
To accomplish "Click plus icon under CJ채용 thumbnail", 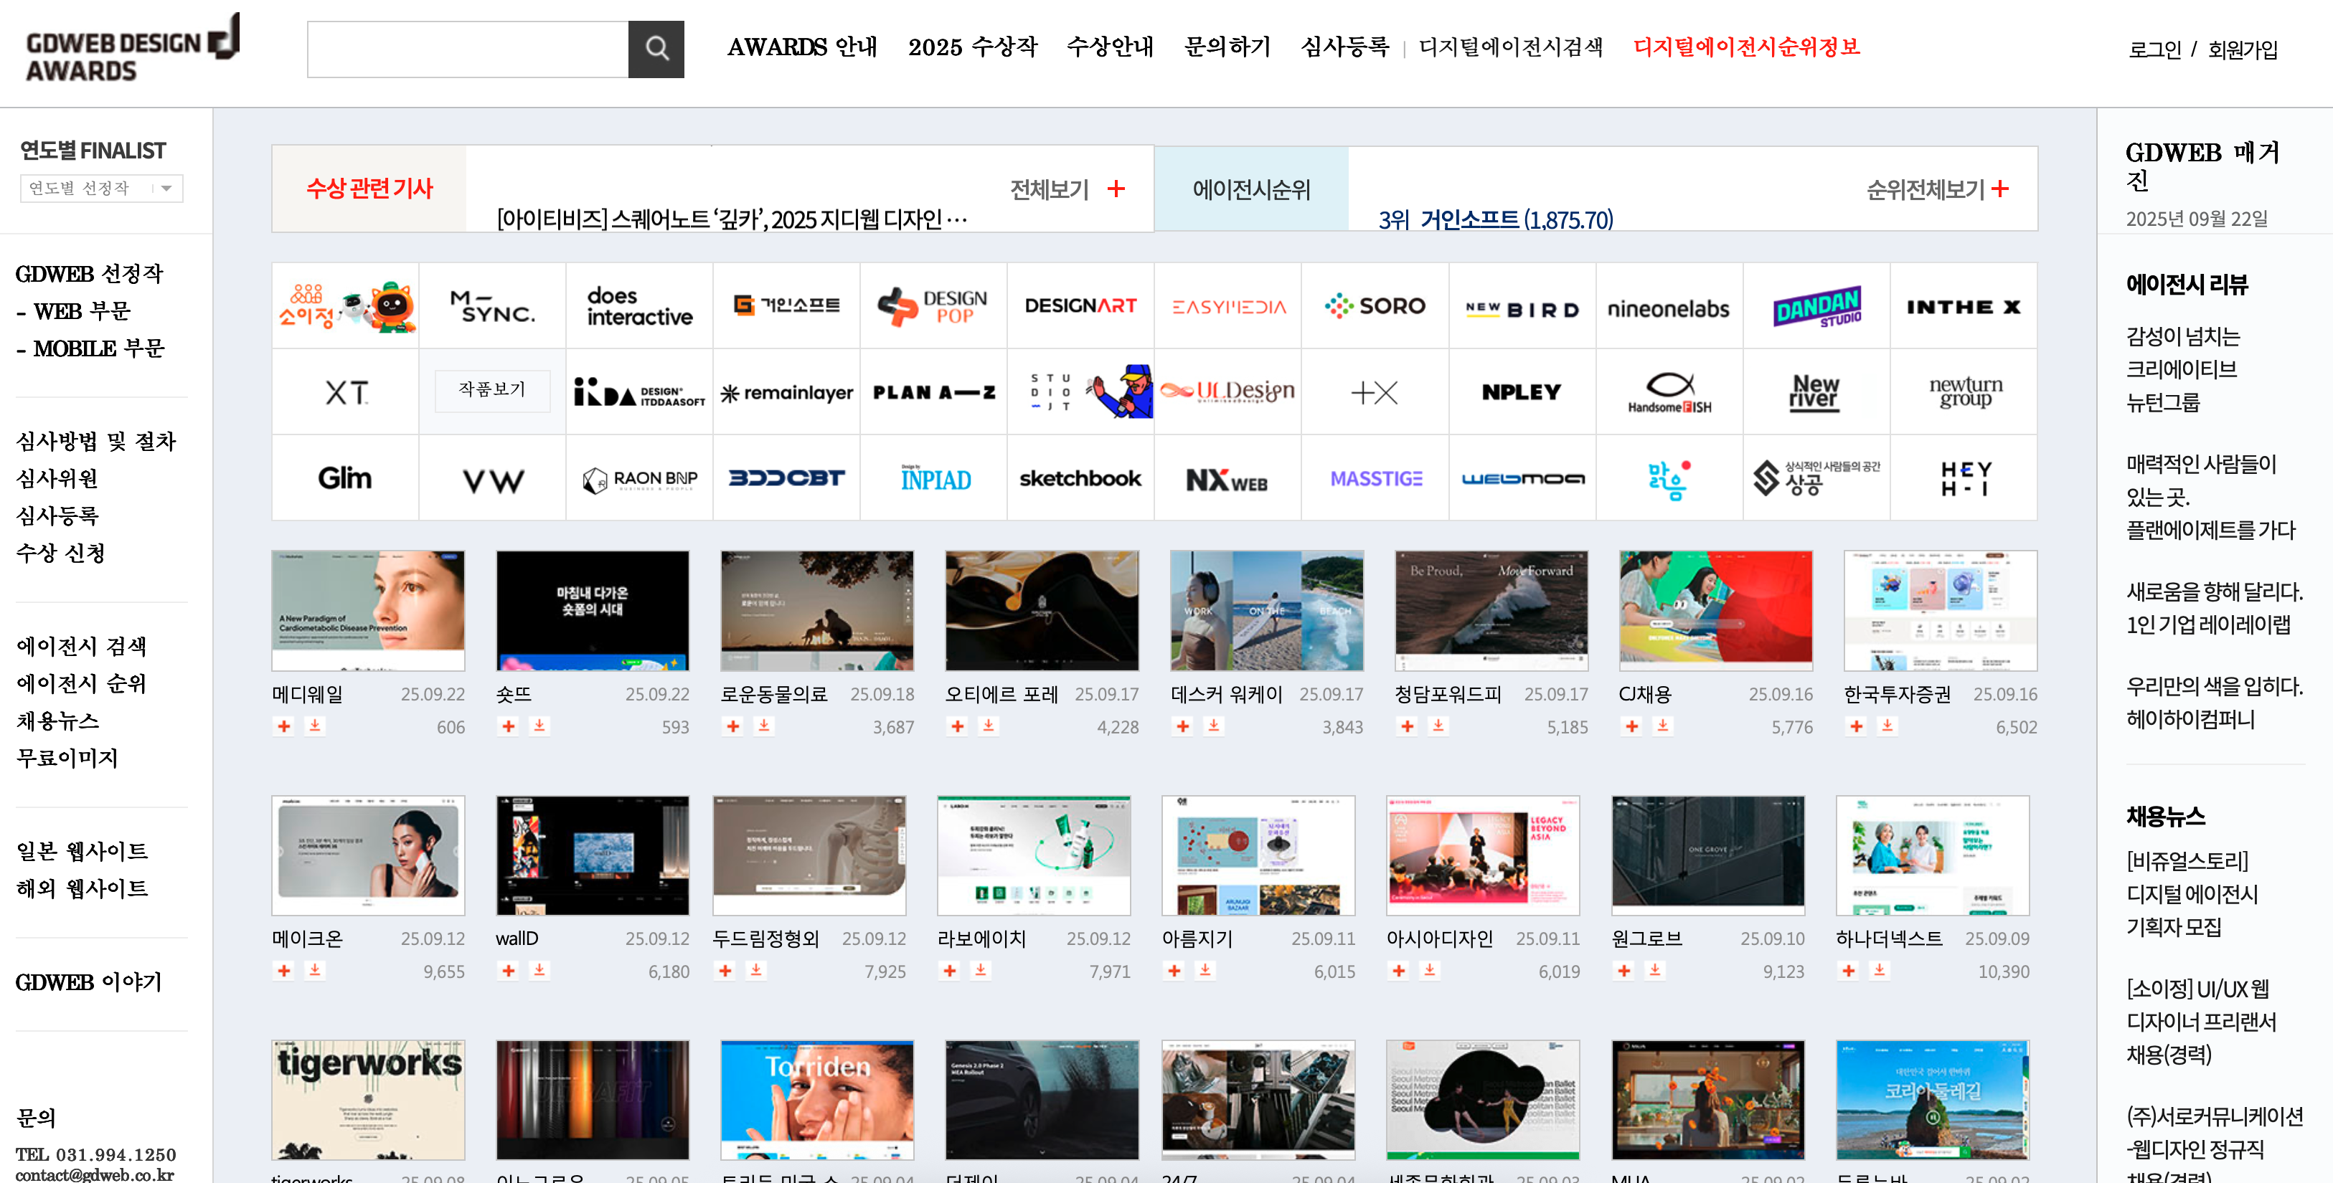I will pos(1632,726).
